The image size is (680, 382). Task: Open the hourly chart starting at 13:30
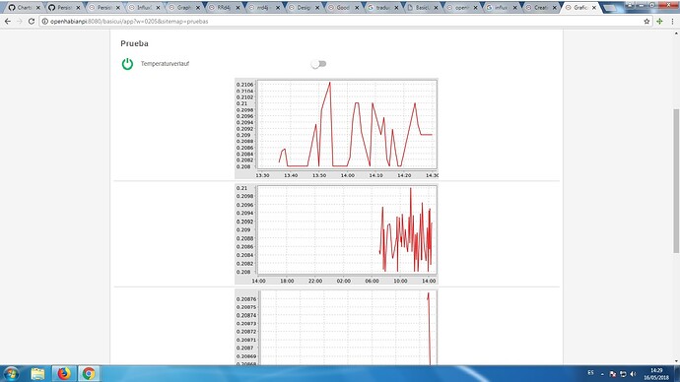pyautogui.click(x=336, y=129)
